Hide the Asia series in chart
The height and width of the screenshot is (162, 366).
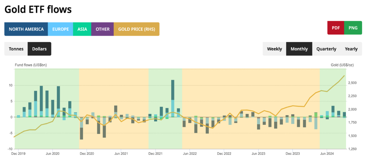coord(82,29)
